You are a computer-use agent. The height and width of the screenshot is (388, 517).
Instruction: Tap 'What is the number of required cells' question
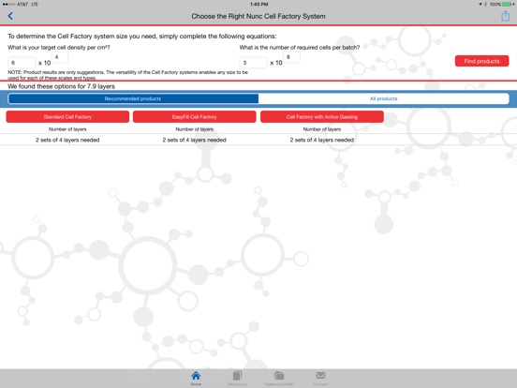[x=300, y=48]
